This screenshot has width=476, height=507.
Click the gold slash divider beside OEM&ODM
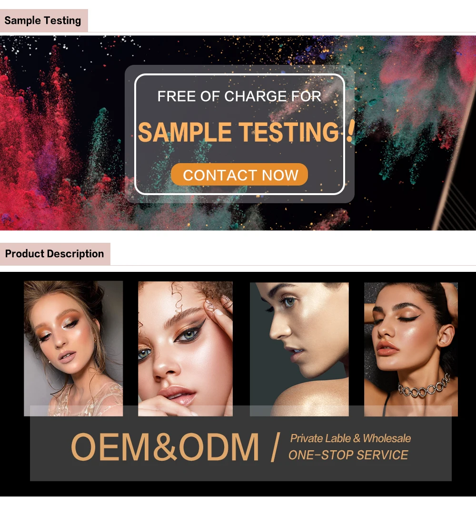pos(275,447)
